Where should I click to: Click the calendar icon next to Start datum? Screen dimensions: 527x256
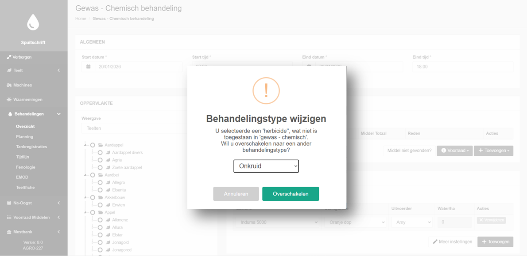tap(89, 67)
